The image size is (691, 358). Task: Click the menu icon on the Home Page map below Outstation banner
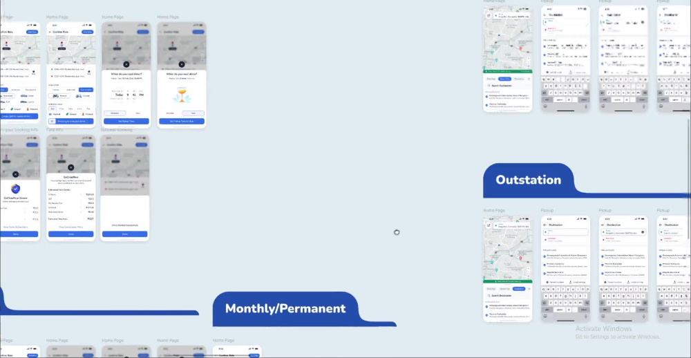point(489,225)
